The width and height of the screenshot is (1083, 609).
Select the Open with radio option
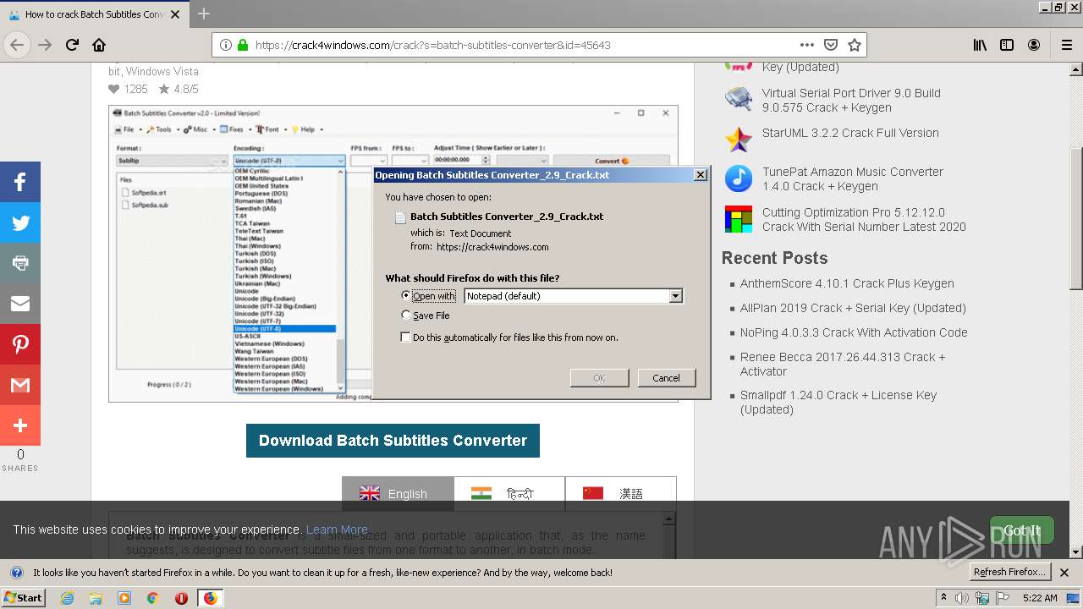click(406, 296)
